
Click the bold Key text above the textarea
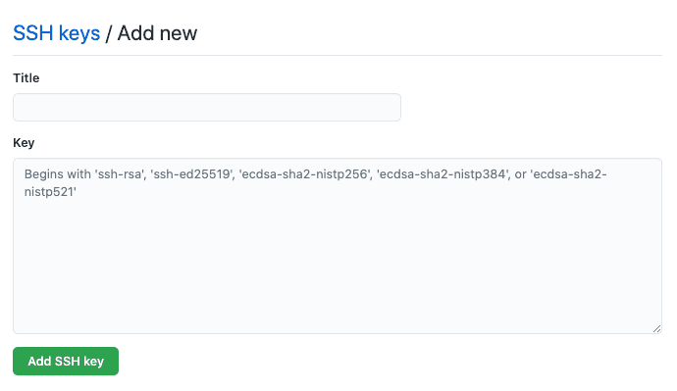pos(24,143)
